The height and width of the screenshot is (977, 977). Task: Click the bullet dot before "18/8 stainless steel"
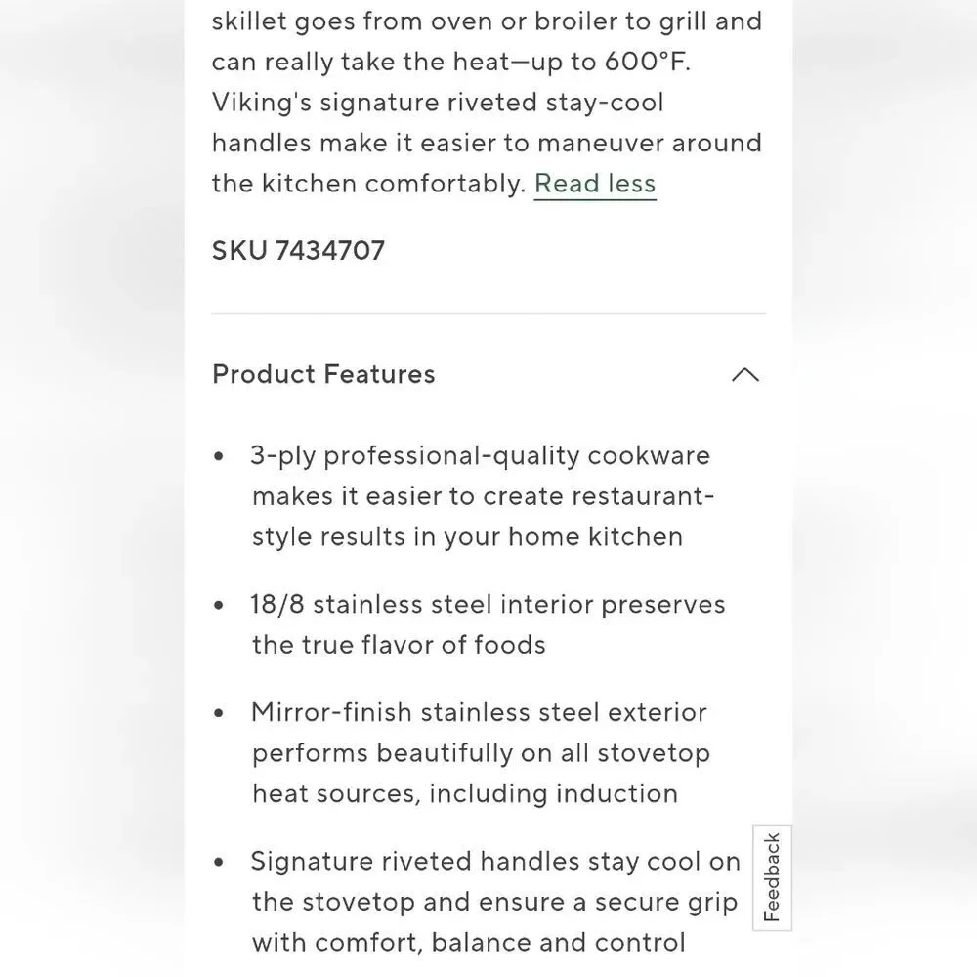click(218, 605)
